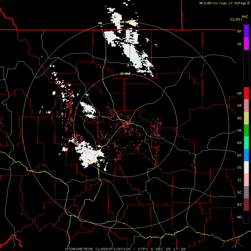
Task: Pick the WS blue legend swatch
Action: click(246, 155)
